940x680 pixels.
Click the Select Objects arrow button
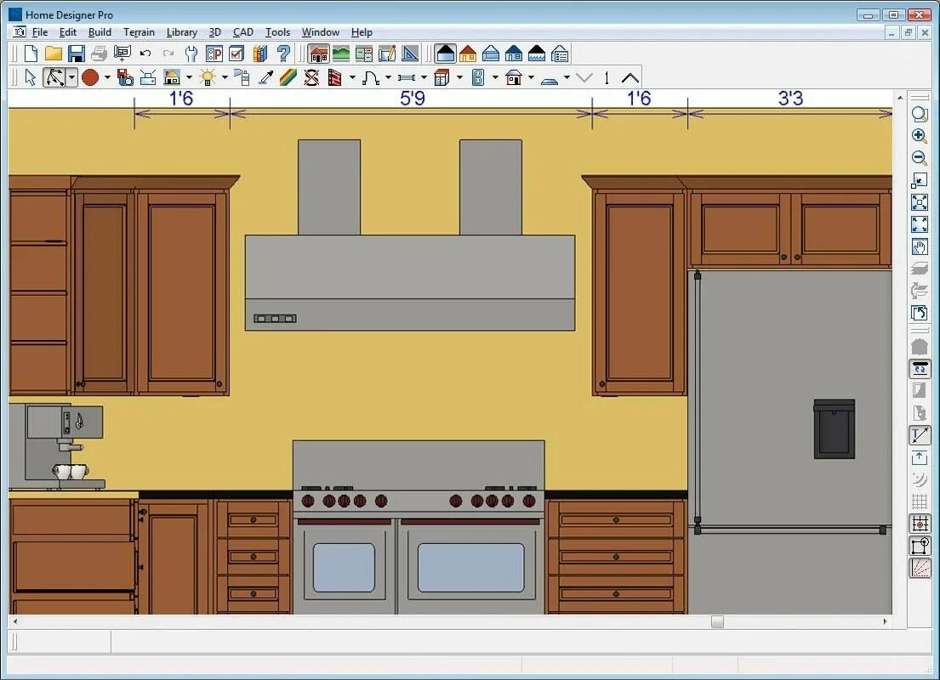tap(30, 77)
